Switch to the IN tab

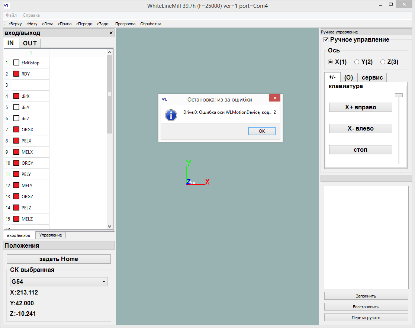10,43
